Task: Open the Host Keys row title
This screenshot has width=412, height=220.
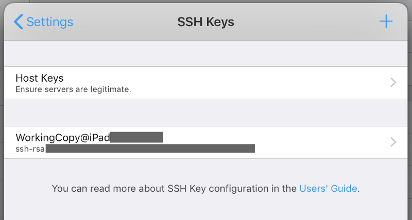Action: (x=40, y=78)
